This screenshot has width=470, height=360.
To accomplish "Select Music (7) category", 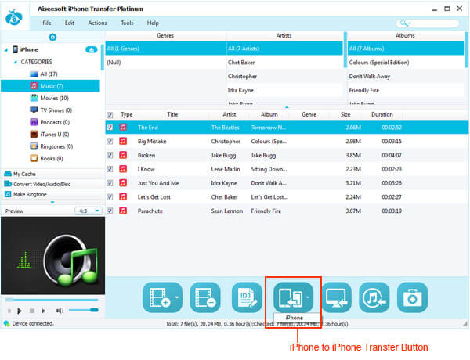I will pyautogui.click(x=50, y=86).
